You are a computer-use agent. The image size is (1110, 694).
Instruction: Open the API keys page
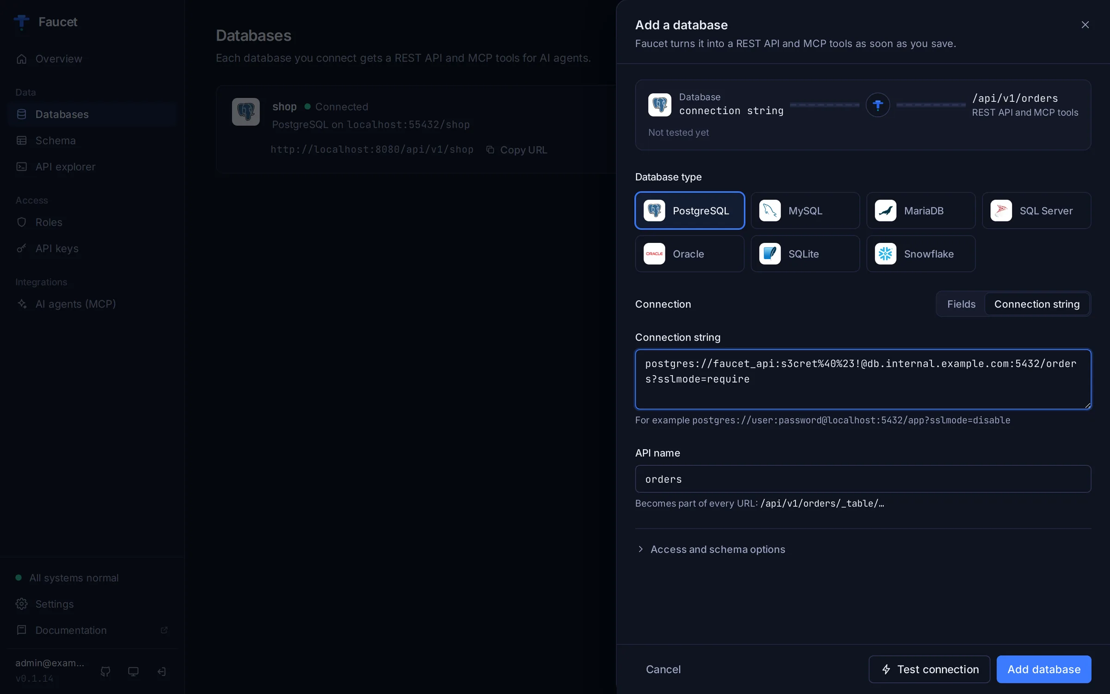(92, 248)
